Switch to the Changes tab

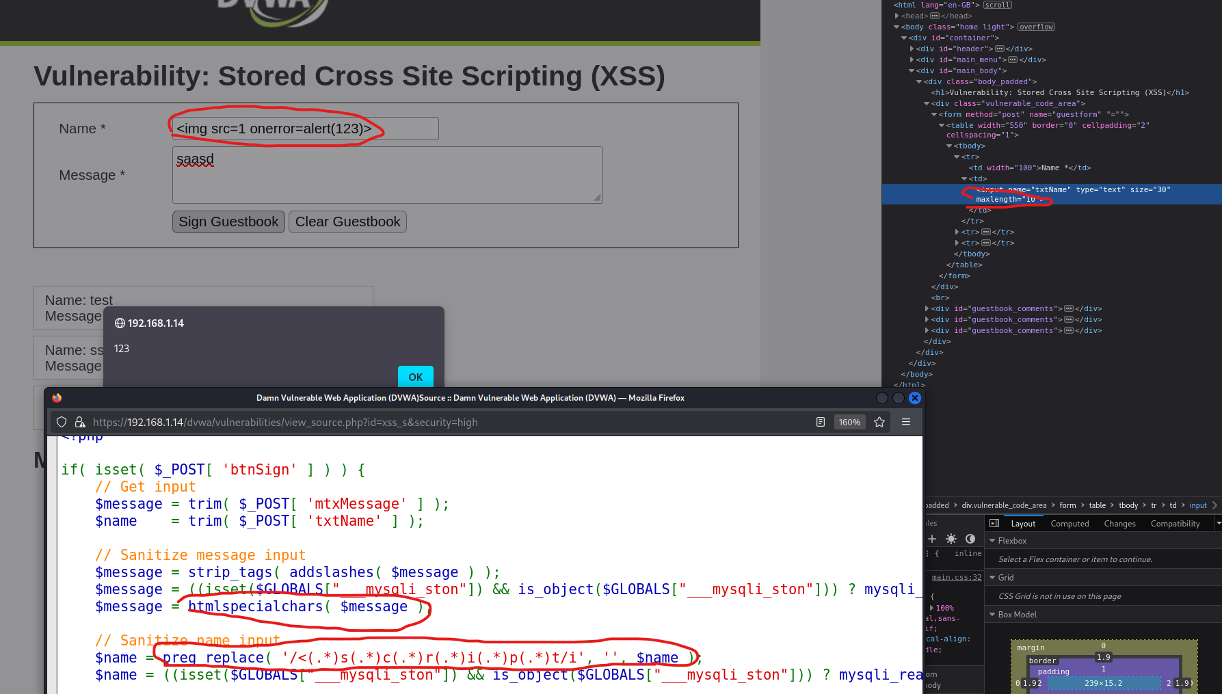click(1119, 524)
